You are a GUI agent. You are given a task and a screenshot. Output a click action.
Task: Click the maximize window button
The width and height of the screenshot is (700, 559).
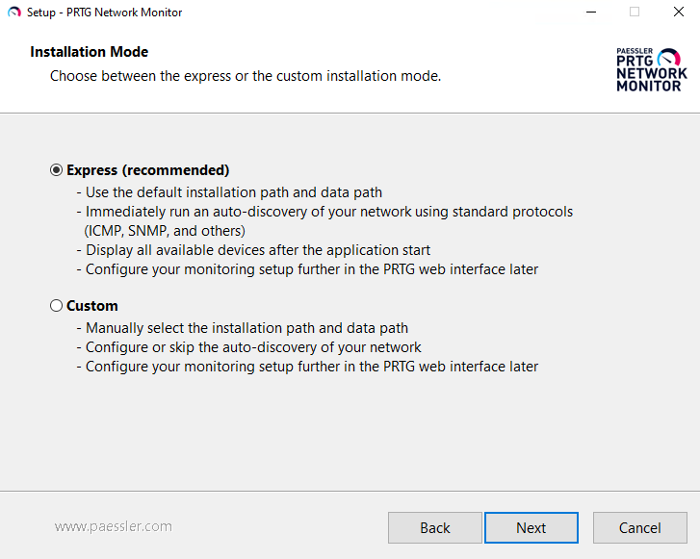pos(635,13)
